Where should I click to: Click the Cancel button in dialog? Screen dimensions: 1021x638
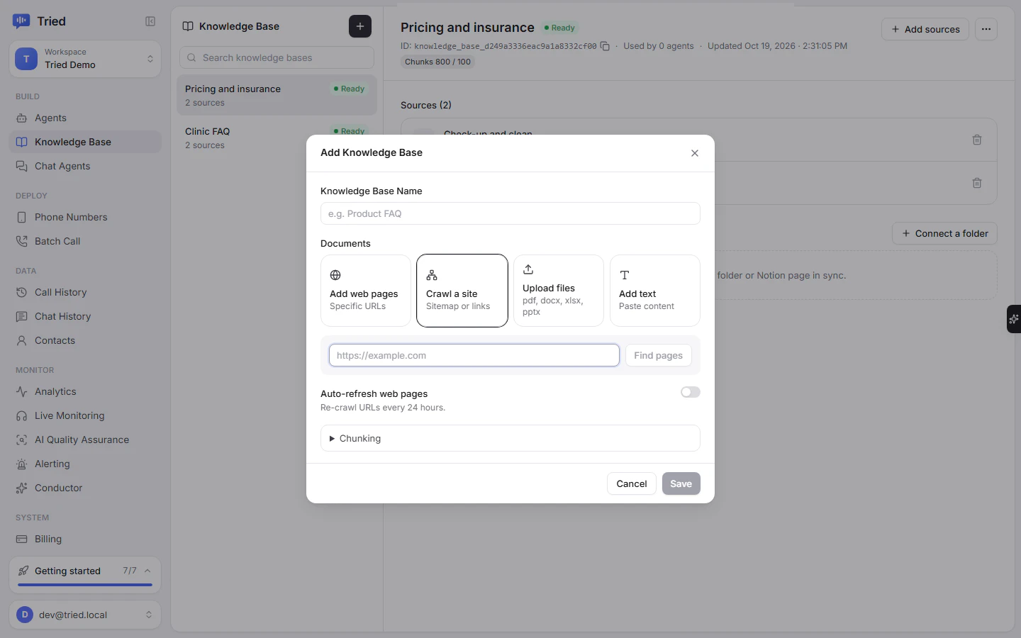[632, 483]
